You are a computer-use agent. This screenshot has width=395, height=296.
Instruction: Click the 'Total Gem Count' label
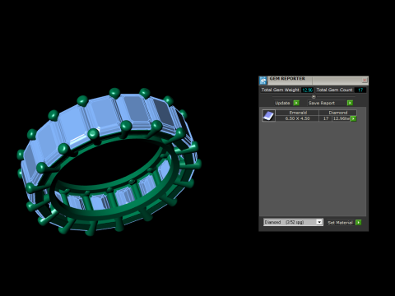[334, 90]
